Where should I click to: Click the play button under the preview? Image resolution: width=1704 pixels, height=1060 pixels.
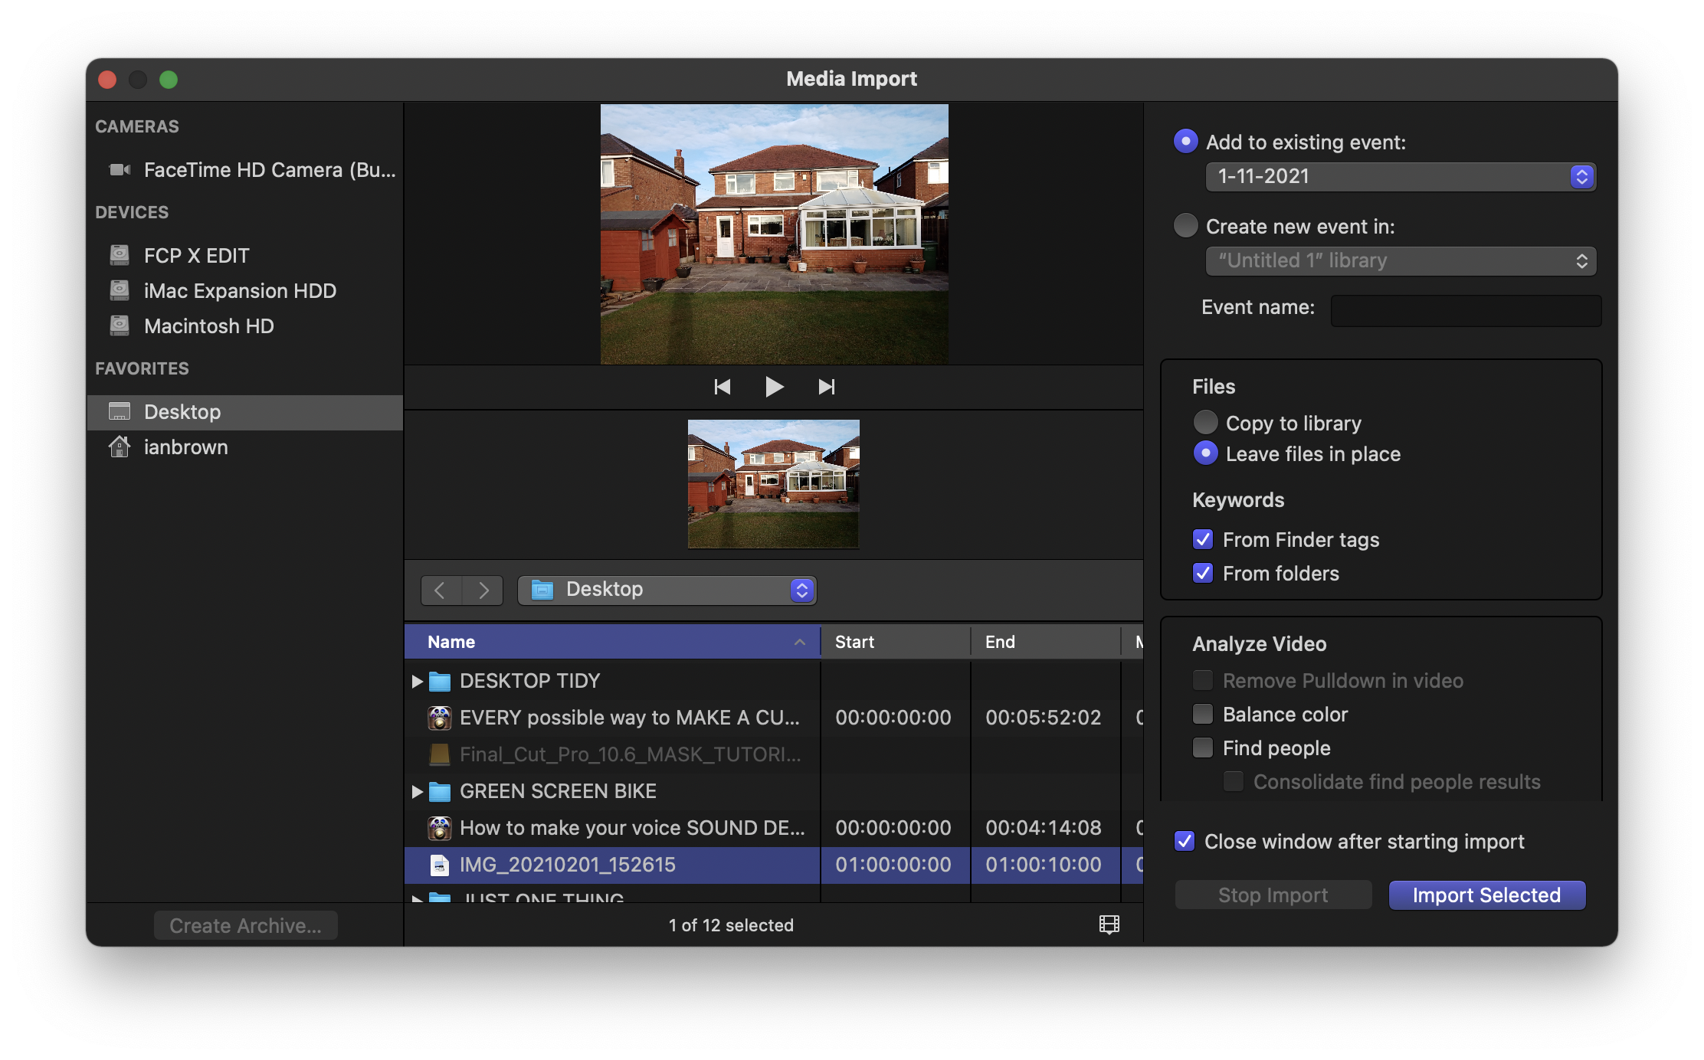click(x=774, y=387)
